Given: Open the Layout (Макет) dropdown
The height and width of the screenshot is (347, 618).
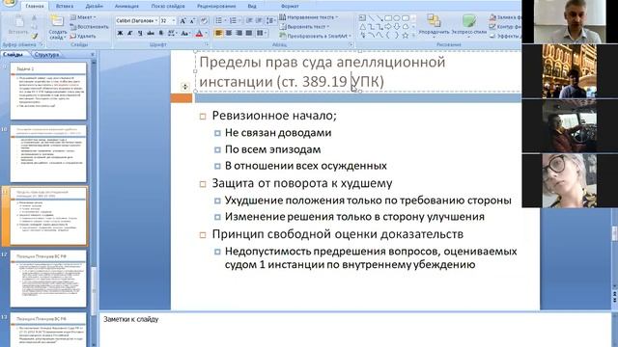Looking at the screenshot, I should tap(83, 17).
